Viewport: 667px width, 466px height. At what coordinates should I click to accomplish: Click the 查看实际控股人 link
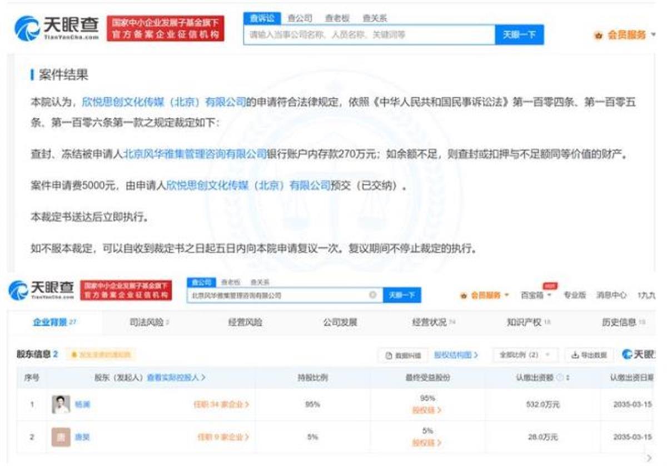coord(176,377)
